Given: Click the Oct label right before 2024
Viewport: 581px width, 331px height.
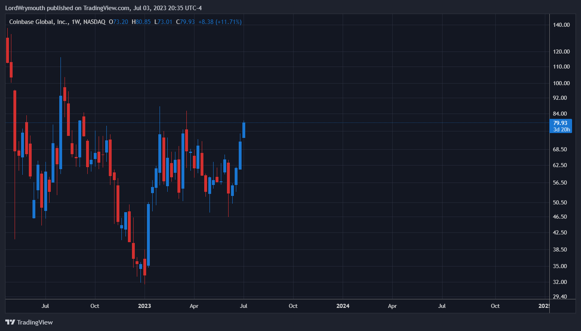Looking at the screenshot, I should pos(293,306).
